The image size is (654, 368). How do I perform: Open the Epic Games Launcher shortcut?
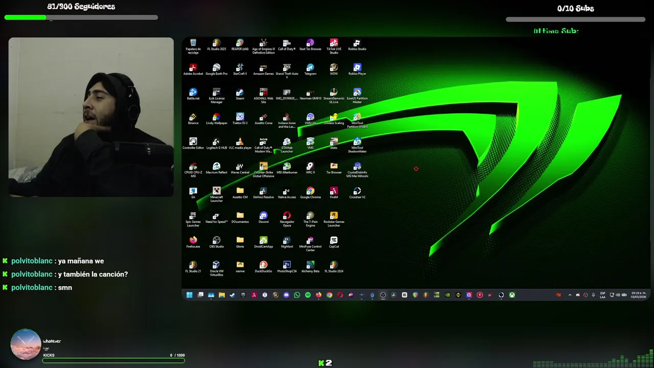pyautogui.click(x=193, y=219)
